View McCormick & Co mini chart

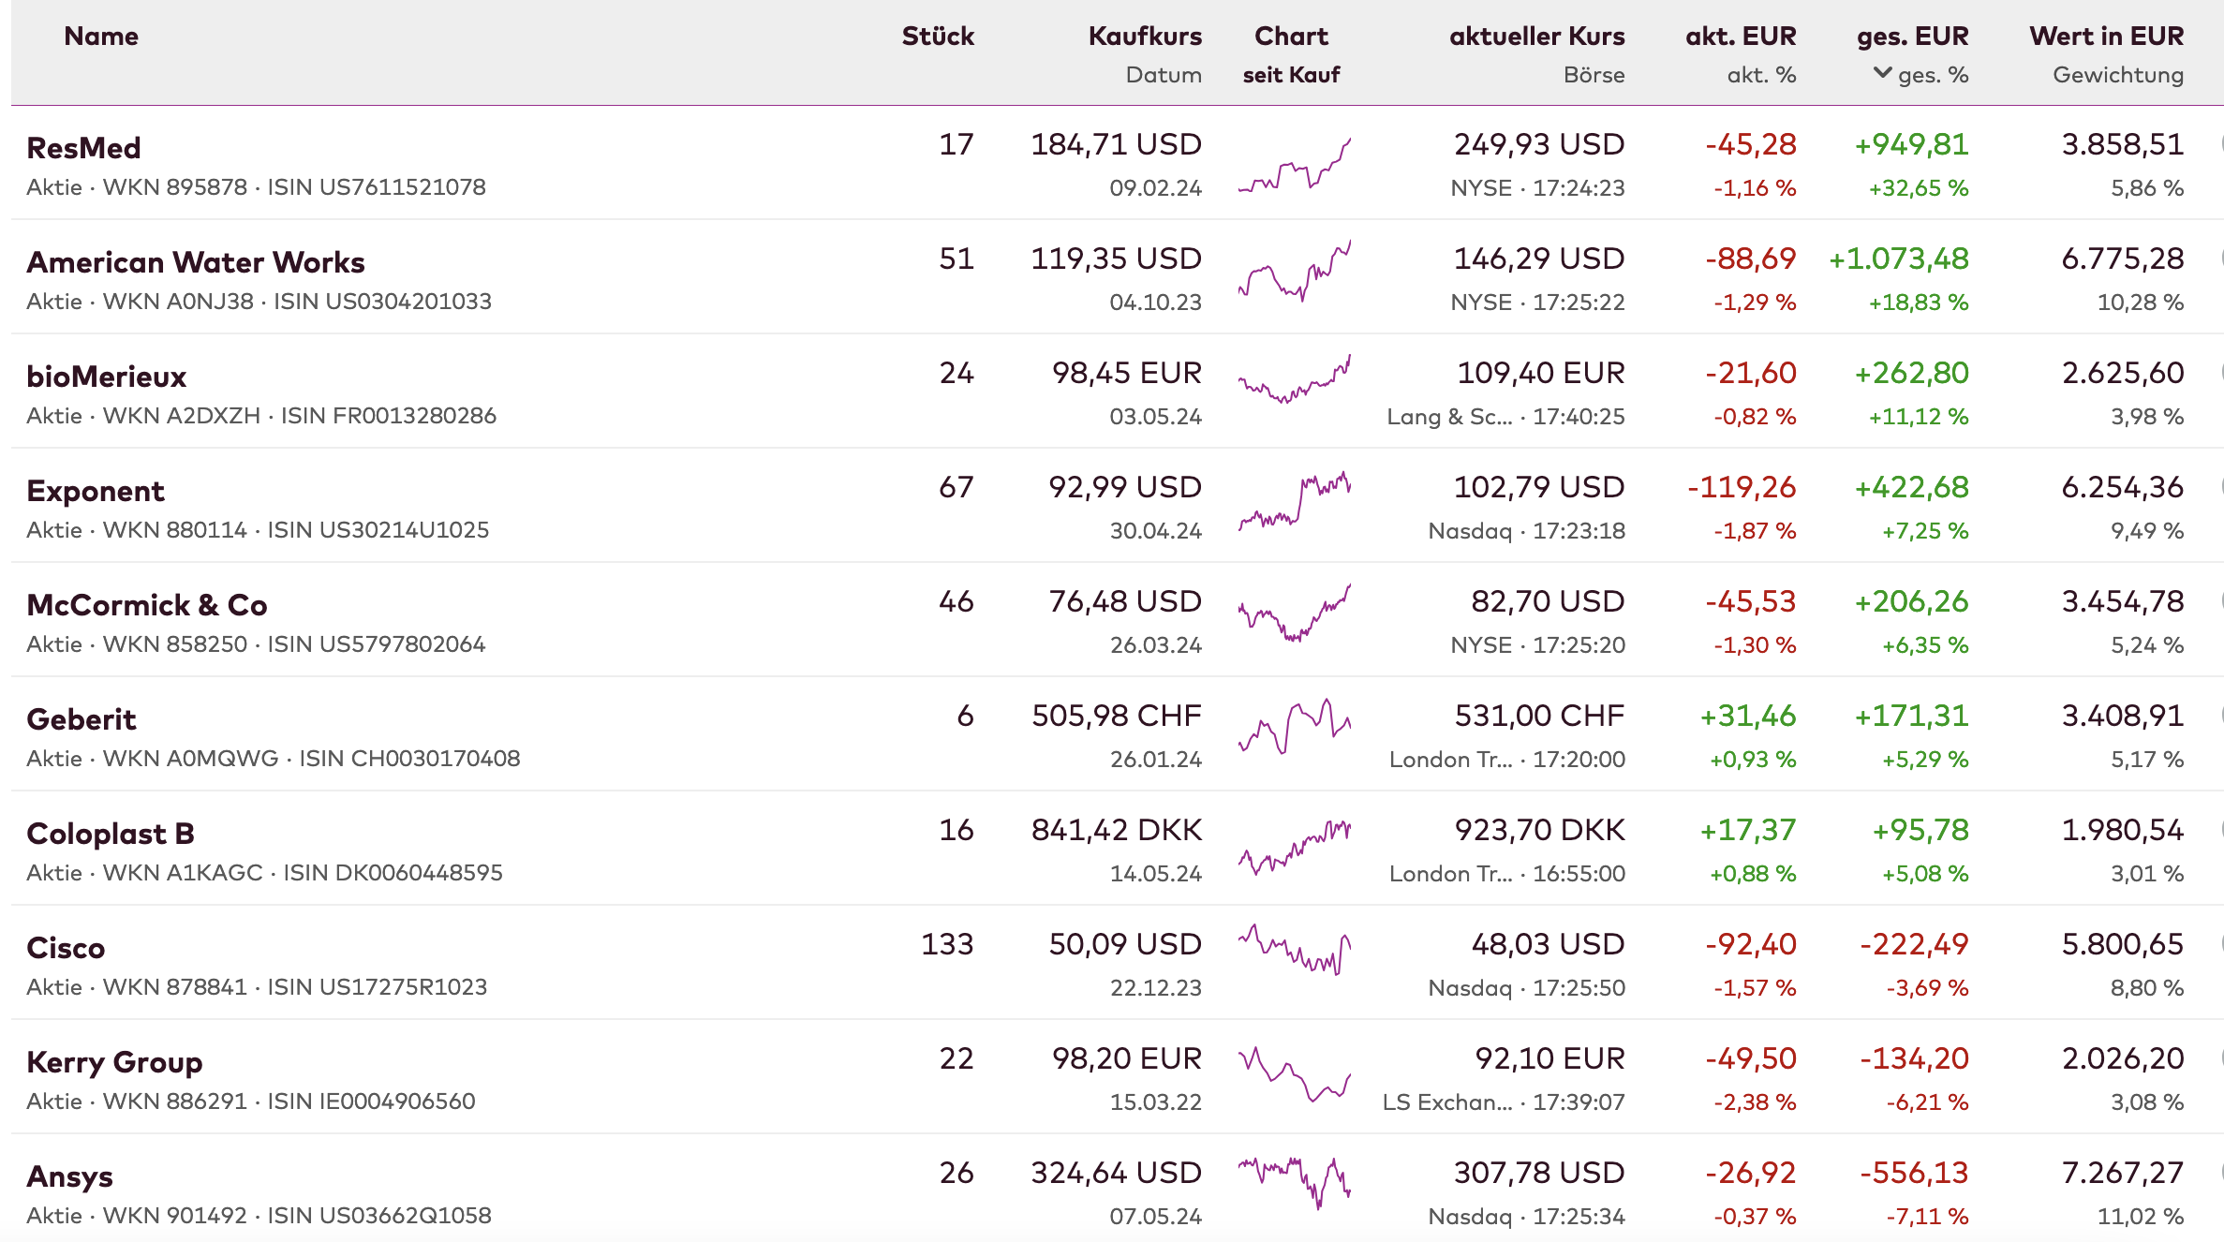(x=1295, y=613)
